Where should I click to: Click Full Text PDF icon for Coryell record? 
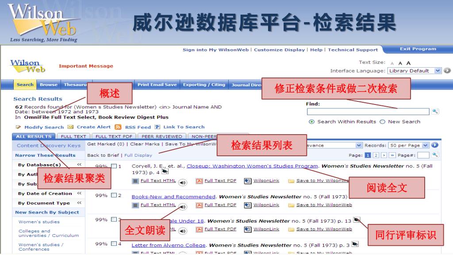coord(199,181)
